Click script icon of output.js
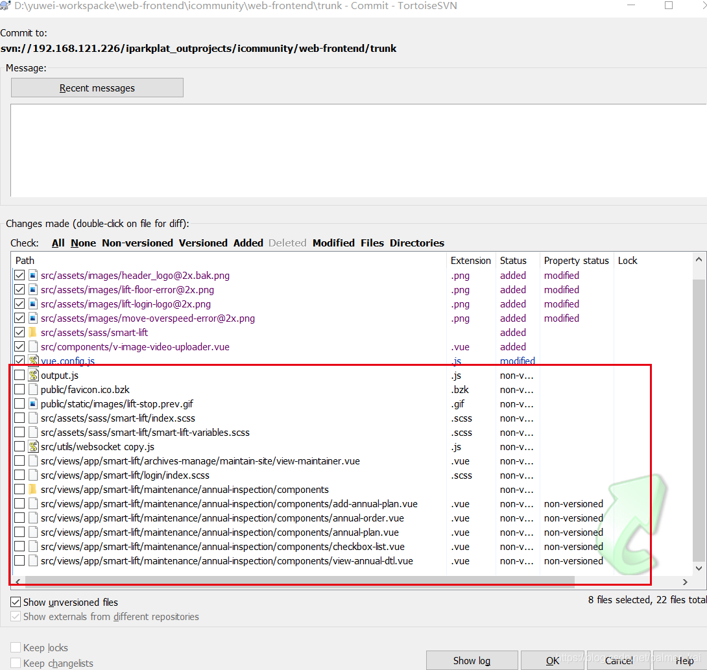This screenshot has height=670, width=707. 33,375
